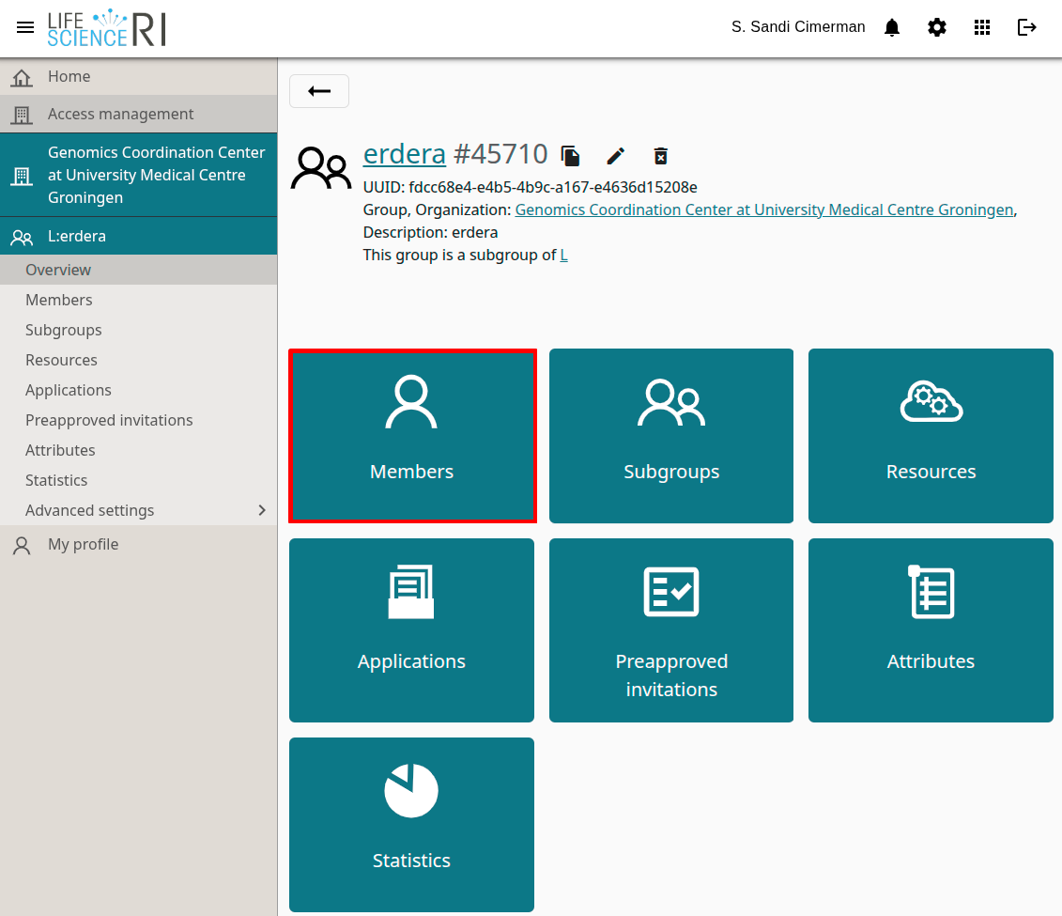This screenshot has width=1062, height=916.
Task: Delete the erdera group using trash icon
Action: click(661, 156)
